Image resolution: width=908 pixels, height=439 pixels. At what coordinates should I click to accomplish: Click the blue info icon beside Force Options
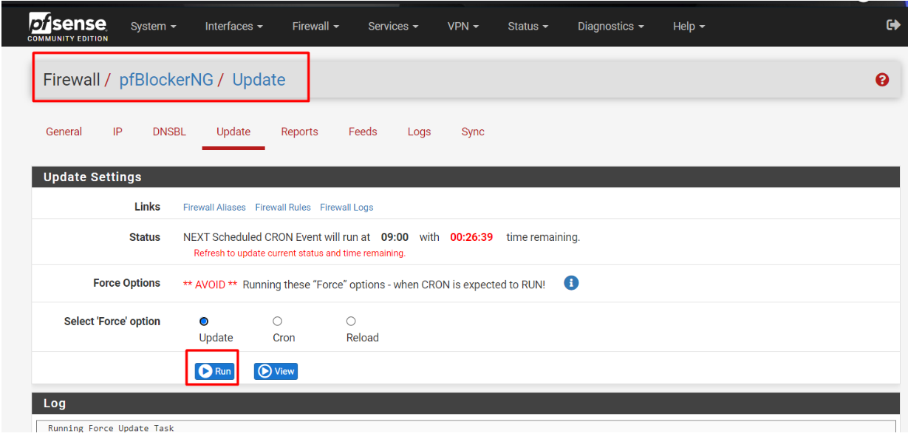pyautogui.click(x=571, y=283)
